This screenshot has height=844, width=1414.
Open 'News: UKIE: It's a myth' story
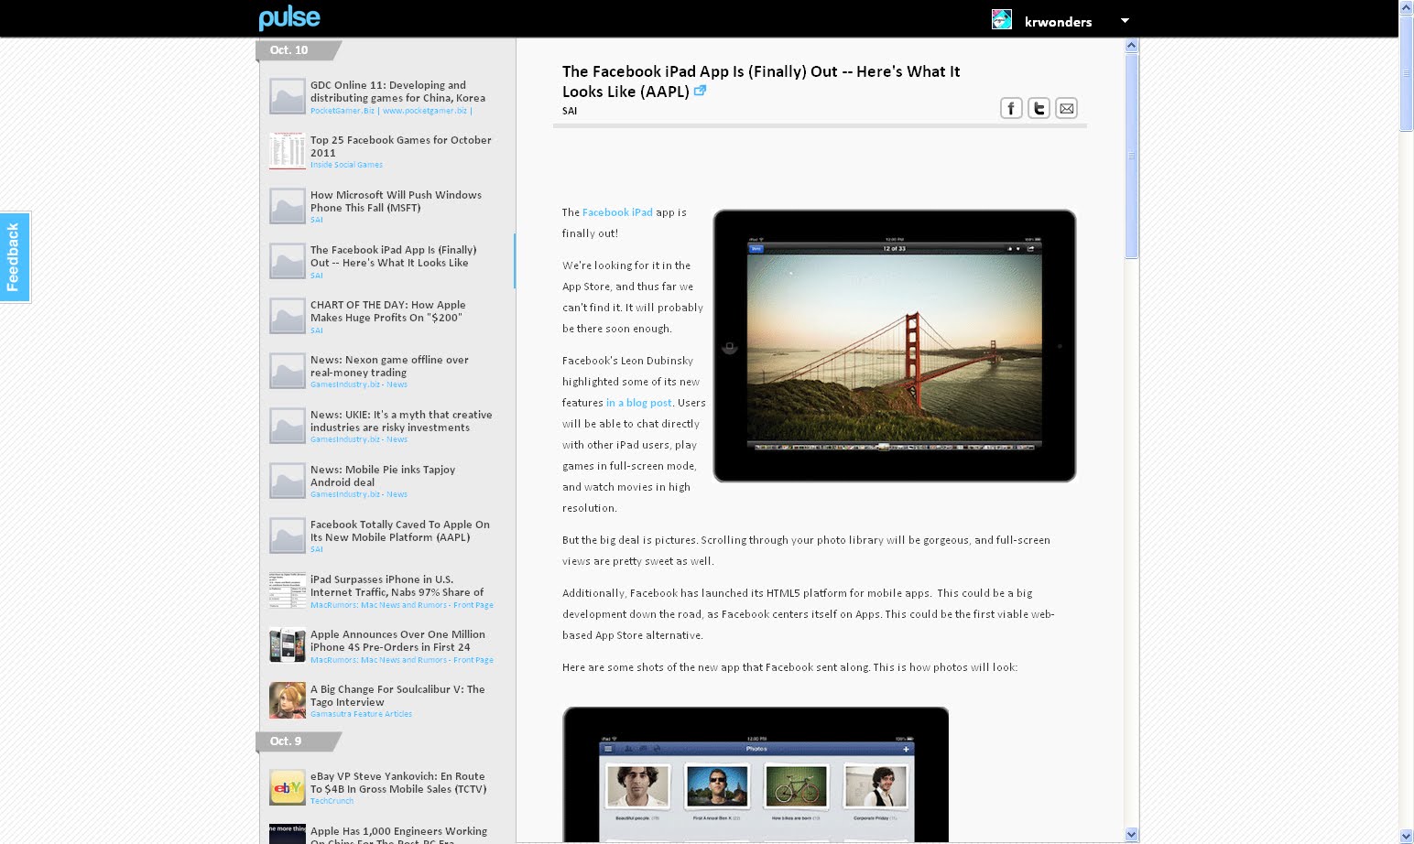click(401, 421)
